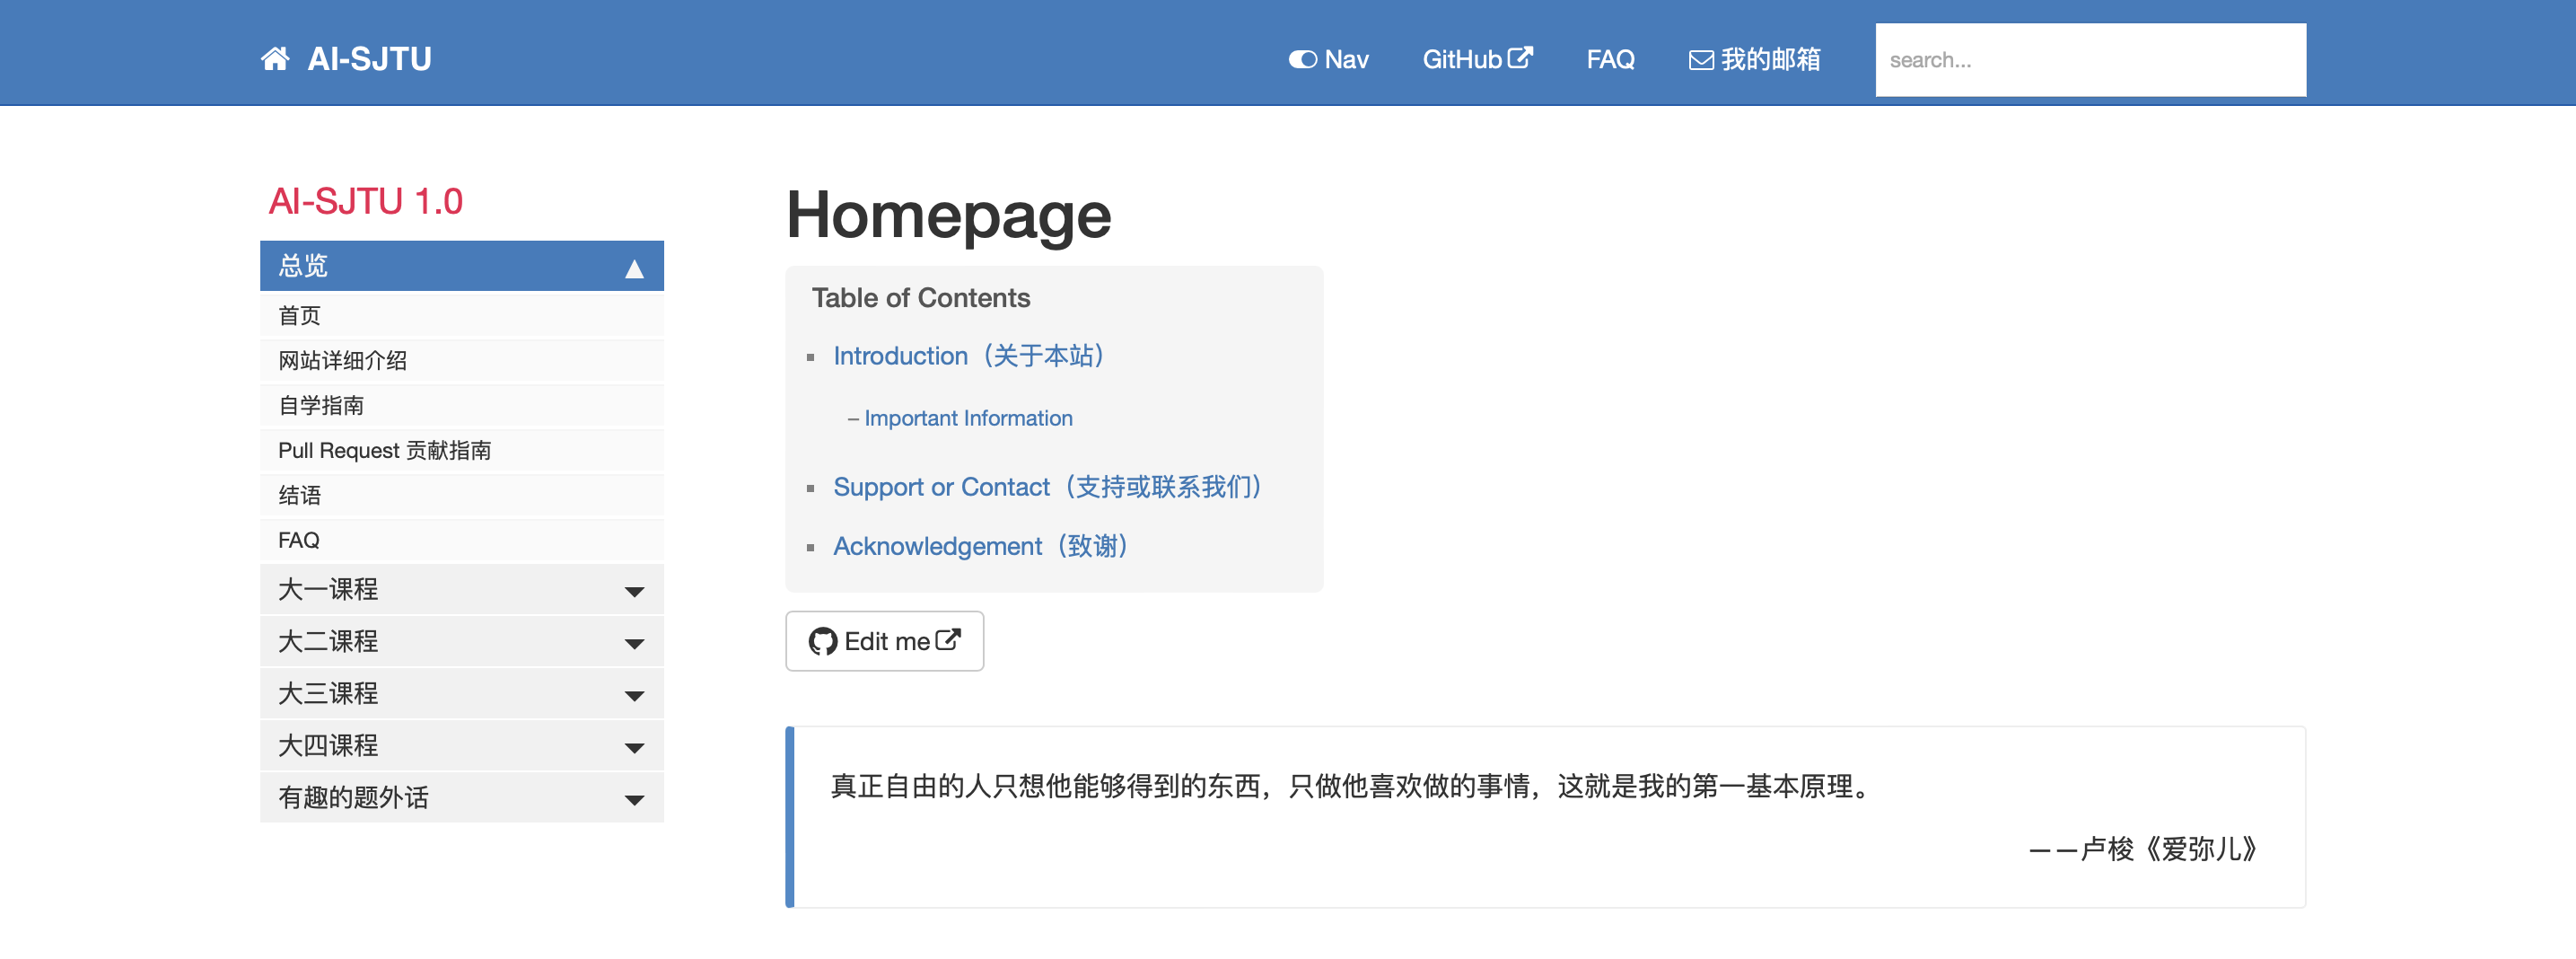Open Pull Request 贡献指南 page

click(x=384, y=451)
